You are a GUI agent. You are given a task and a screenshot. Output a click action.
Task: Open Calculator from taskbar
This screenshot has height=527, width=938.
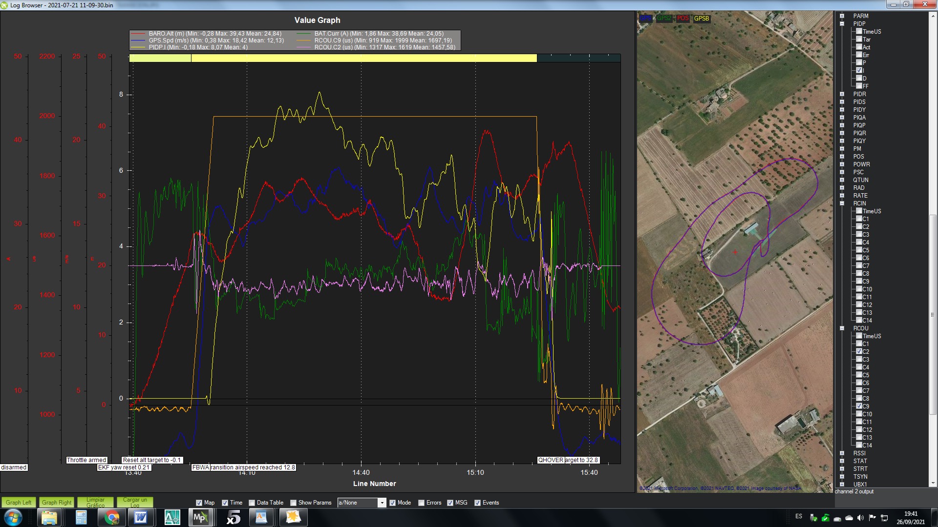coord(81,517)
